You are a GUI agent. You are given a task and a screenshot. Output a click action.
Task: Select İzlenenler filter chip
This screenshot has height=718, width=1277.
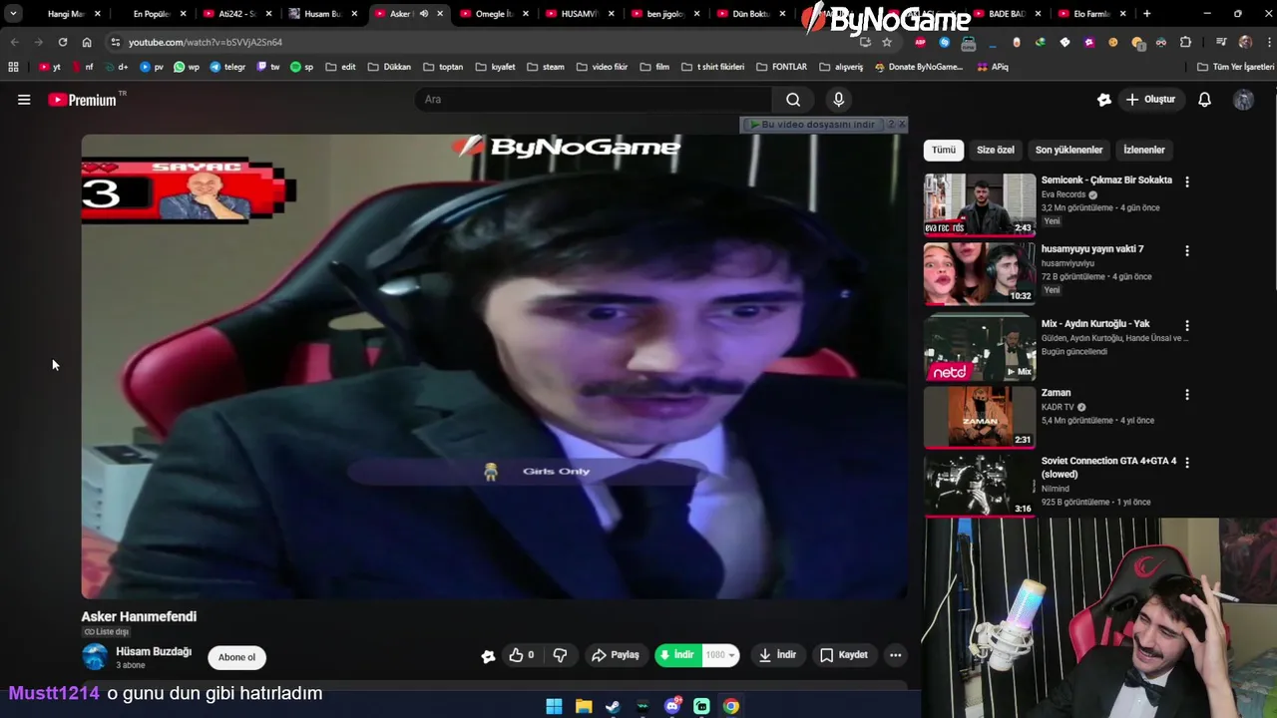coord(1144,150)
